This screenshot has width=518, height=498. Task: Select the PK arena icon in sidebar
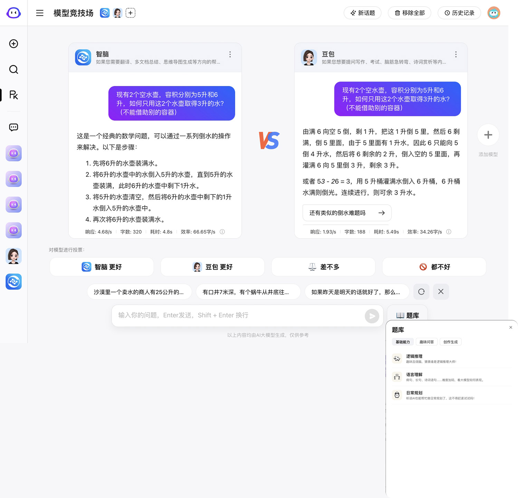coord(13,95)
